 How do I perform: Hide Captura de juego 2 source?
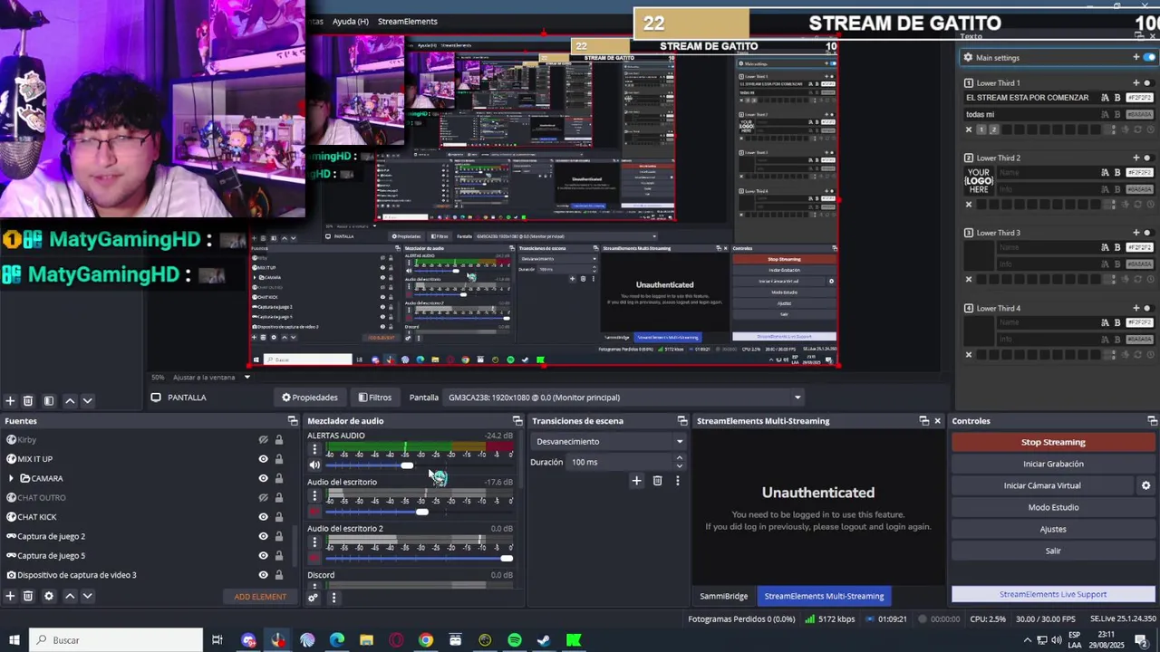(263, 536)
